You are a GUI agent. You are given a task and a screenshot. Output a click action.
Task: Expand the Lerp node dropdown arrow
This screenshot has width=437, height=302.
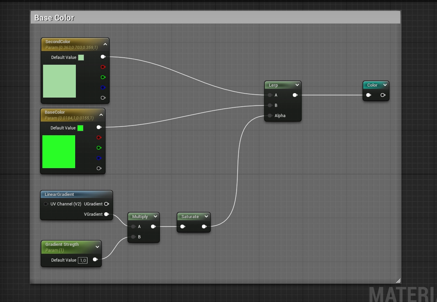[297, 85]
